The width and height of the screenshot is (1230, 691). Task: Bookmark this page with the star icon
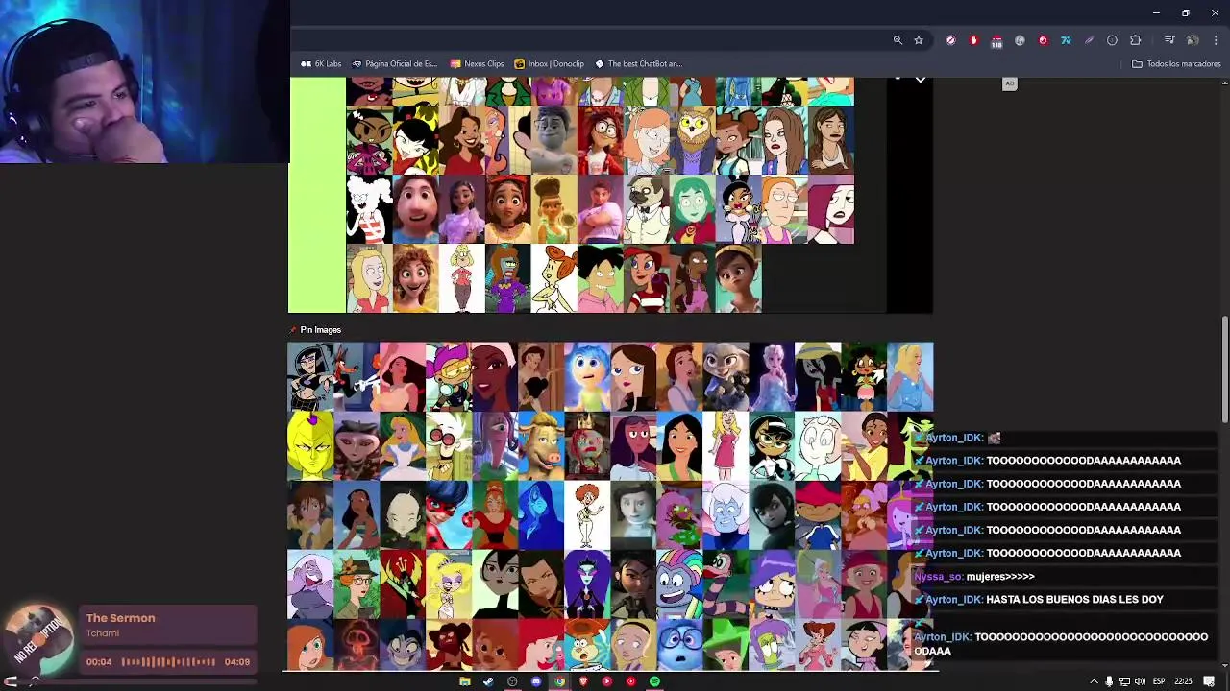coord(919,40)
